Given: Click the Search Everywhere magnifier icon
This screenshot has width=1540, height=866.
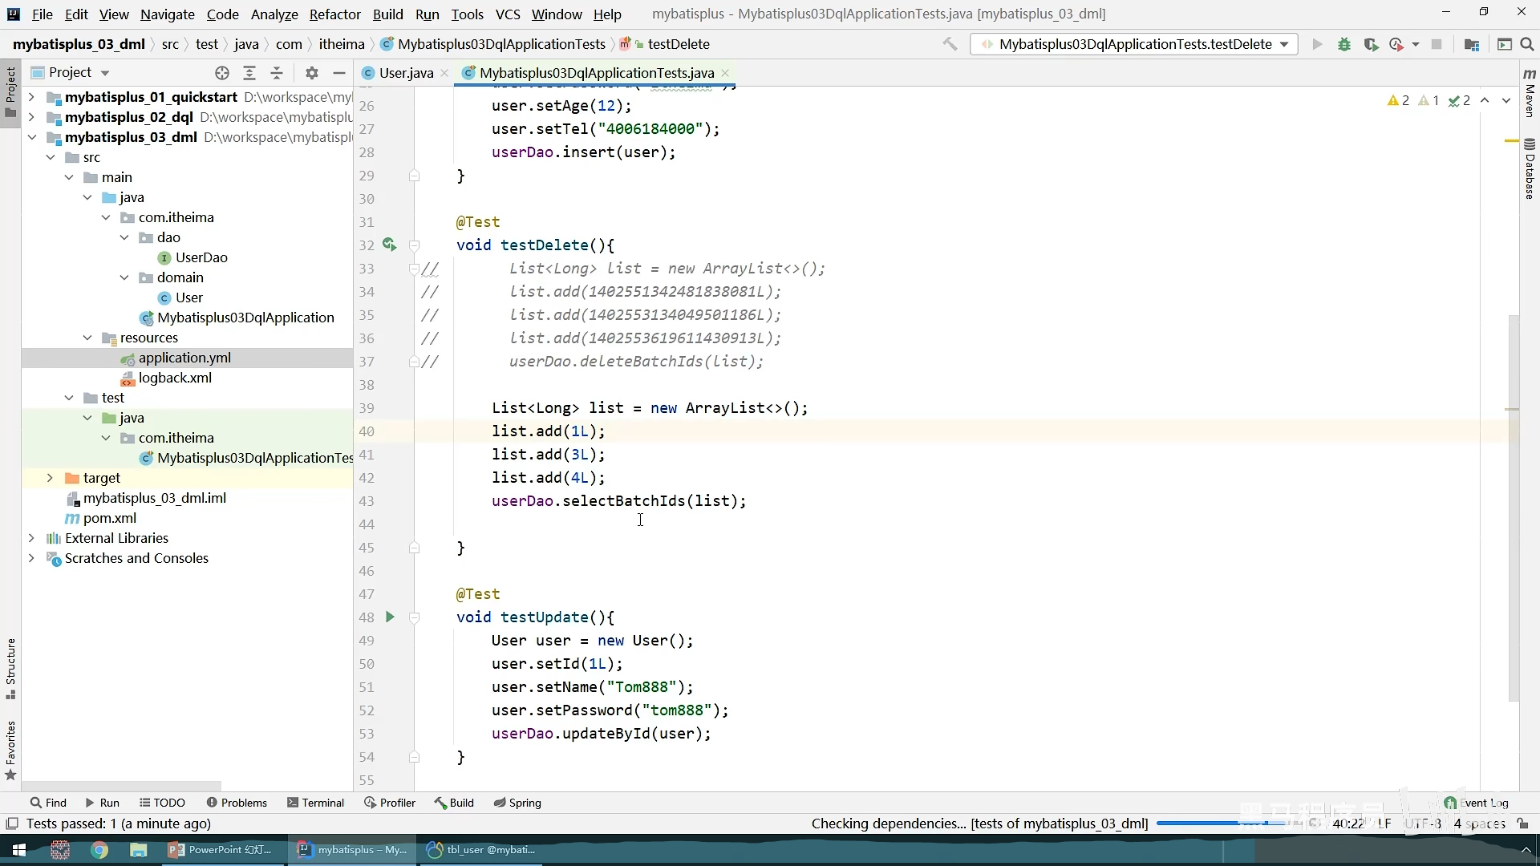Looking at the screenshot, I should point(1527,45).
